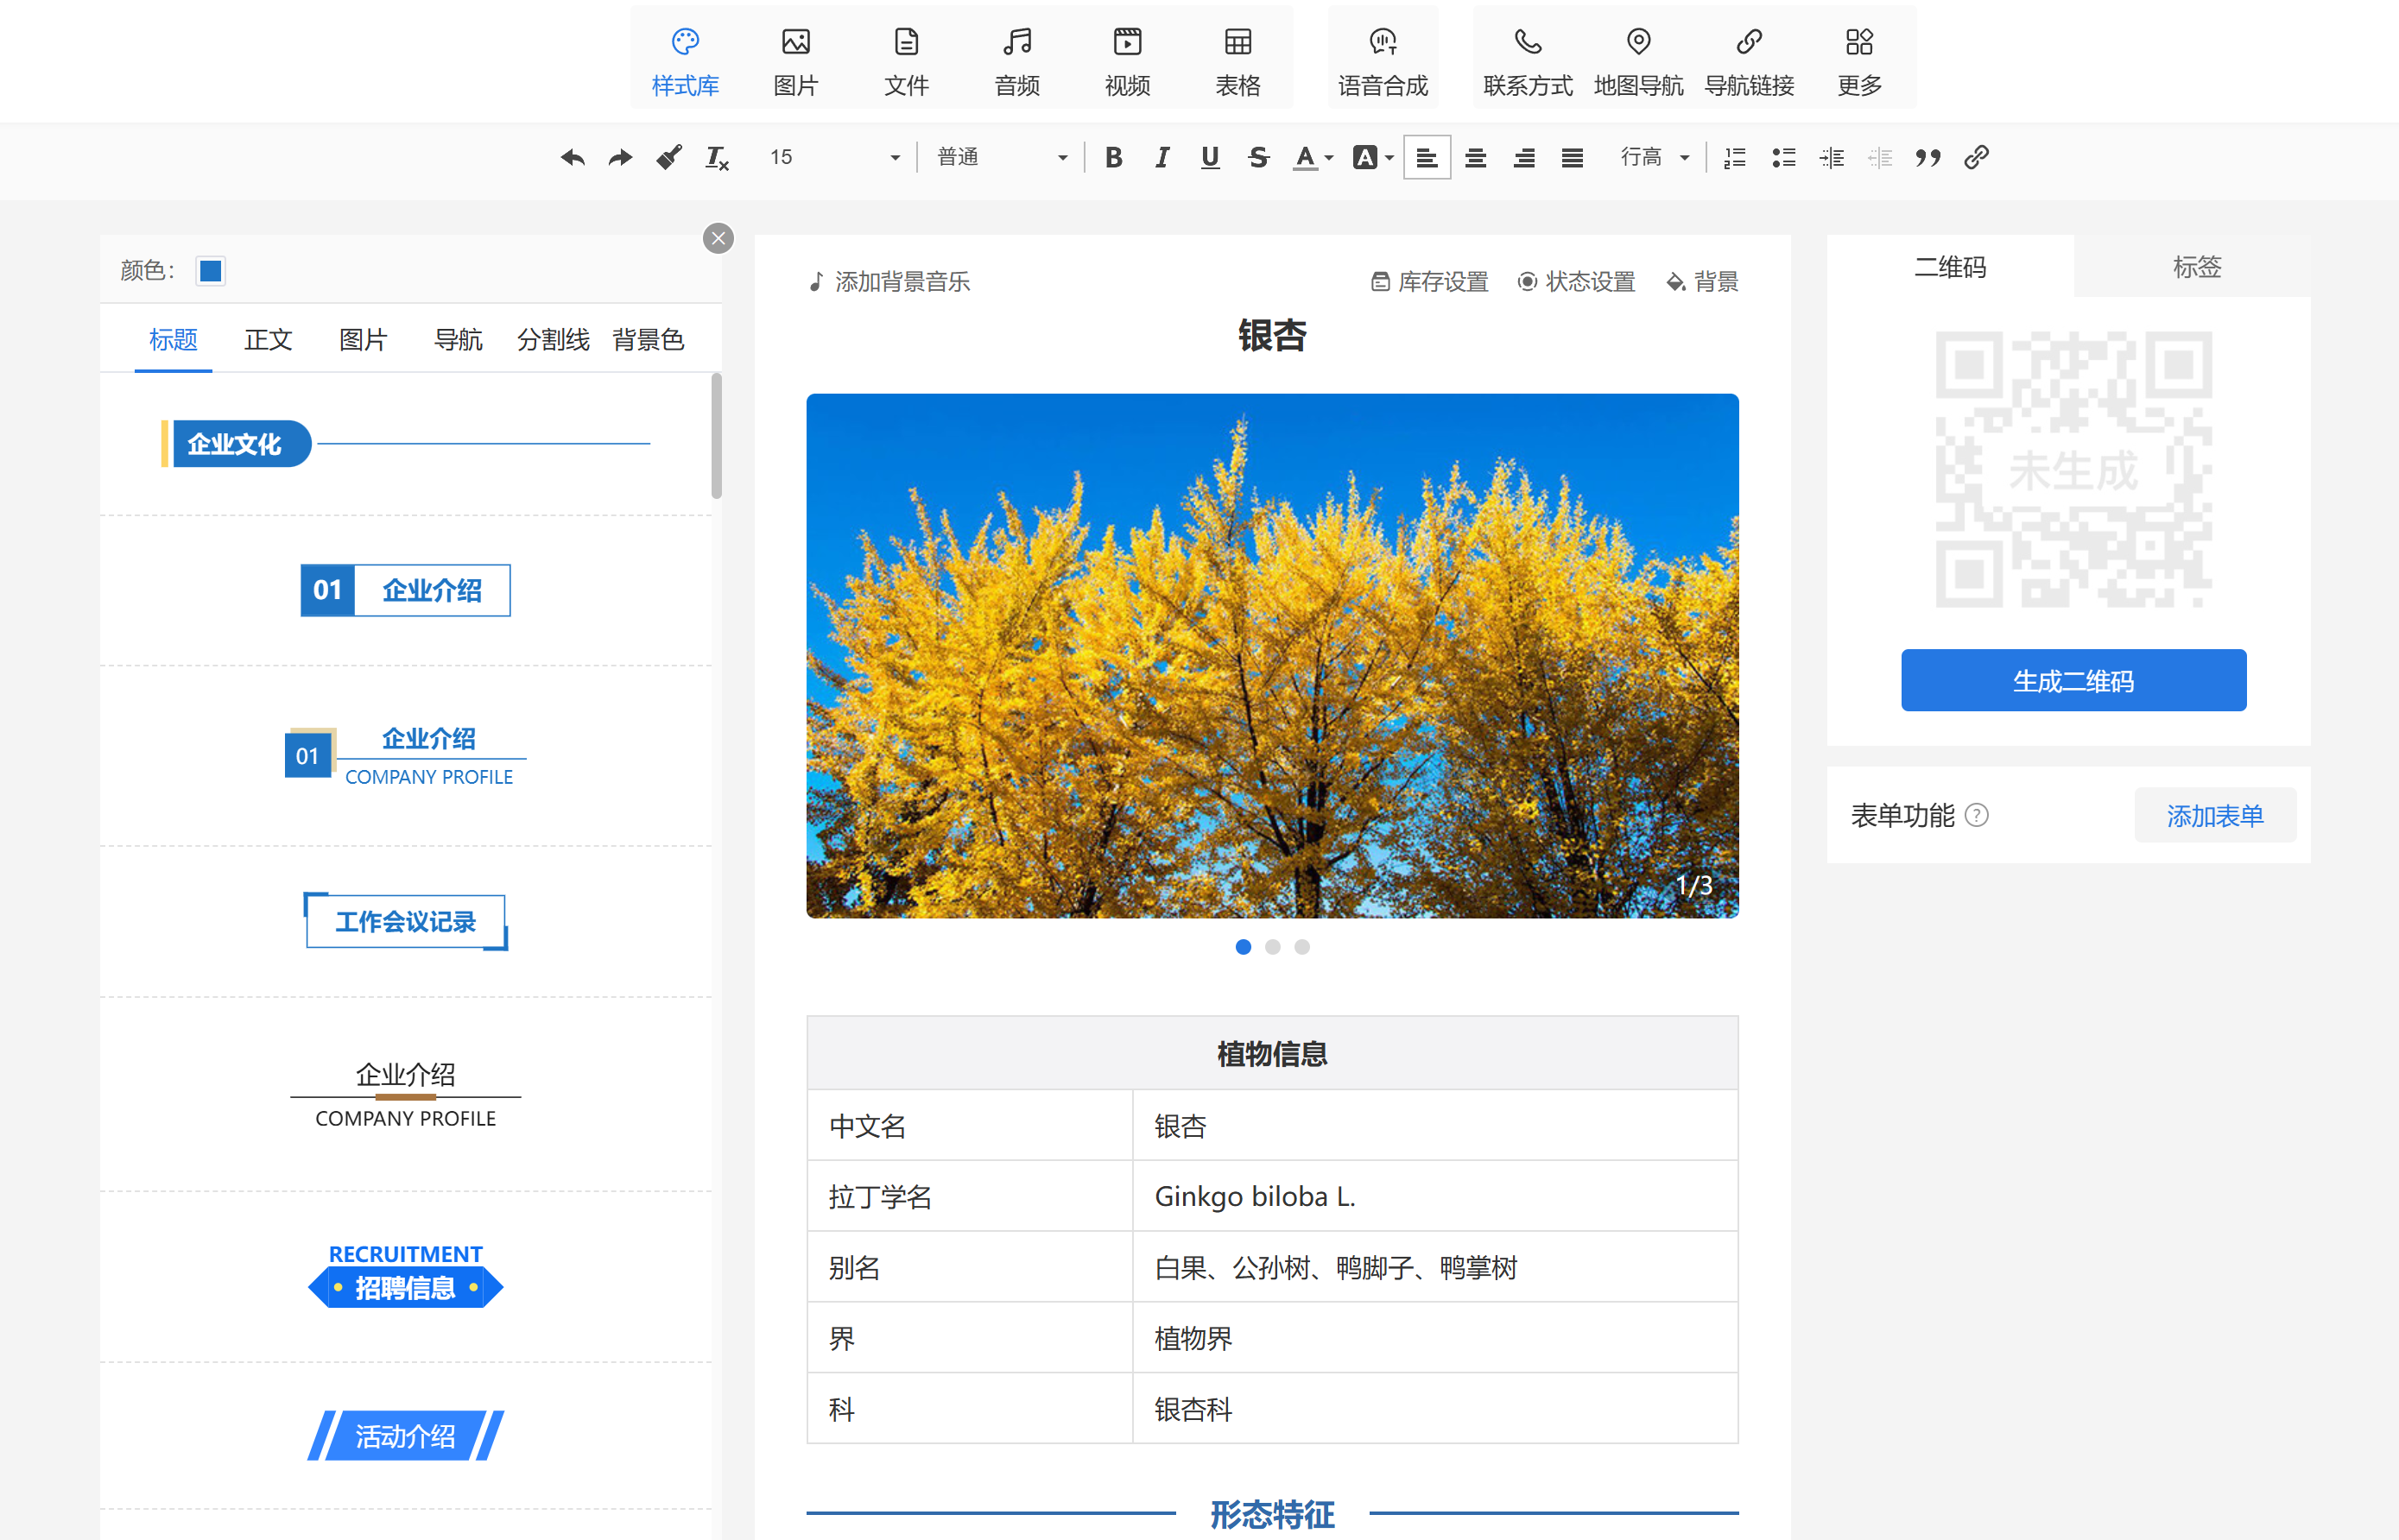Expand the 普通 paragraph style dropdown
This screenshot has width=2399, height=1540.
point(1000,157)
